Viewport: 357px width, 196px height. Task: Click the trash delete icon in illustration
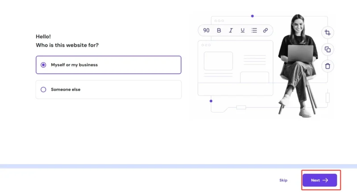click(x=328, y=66)
